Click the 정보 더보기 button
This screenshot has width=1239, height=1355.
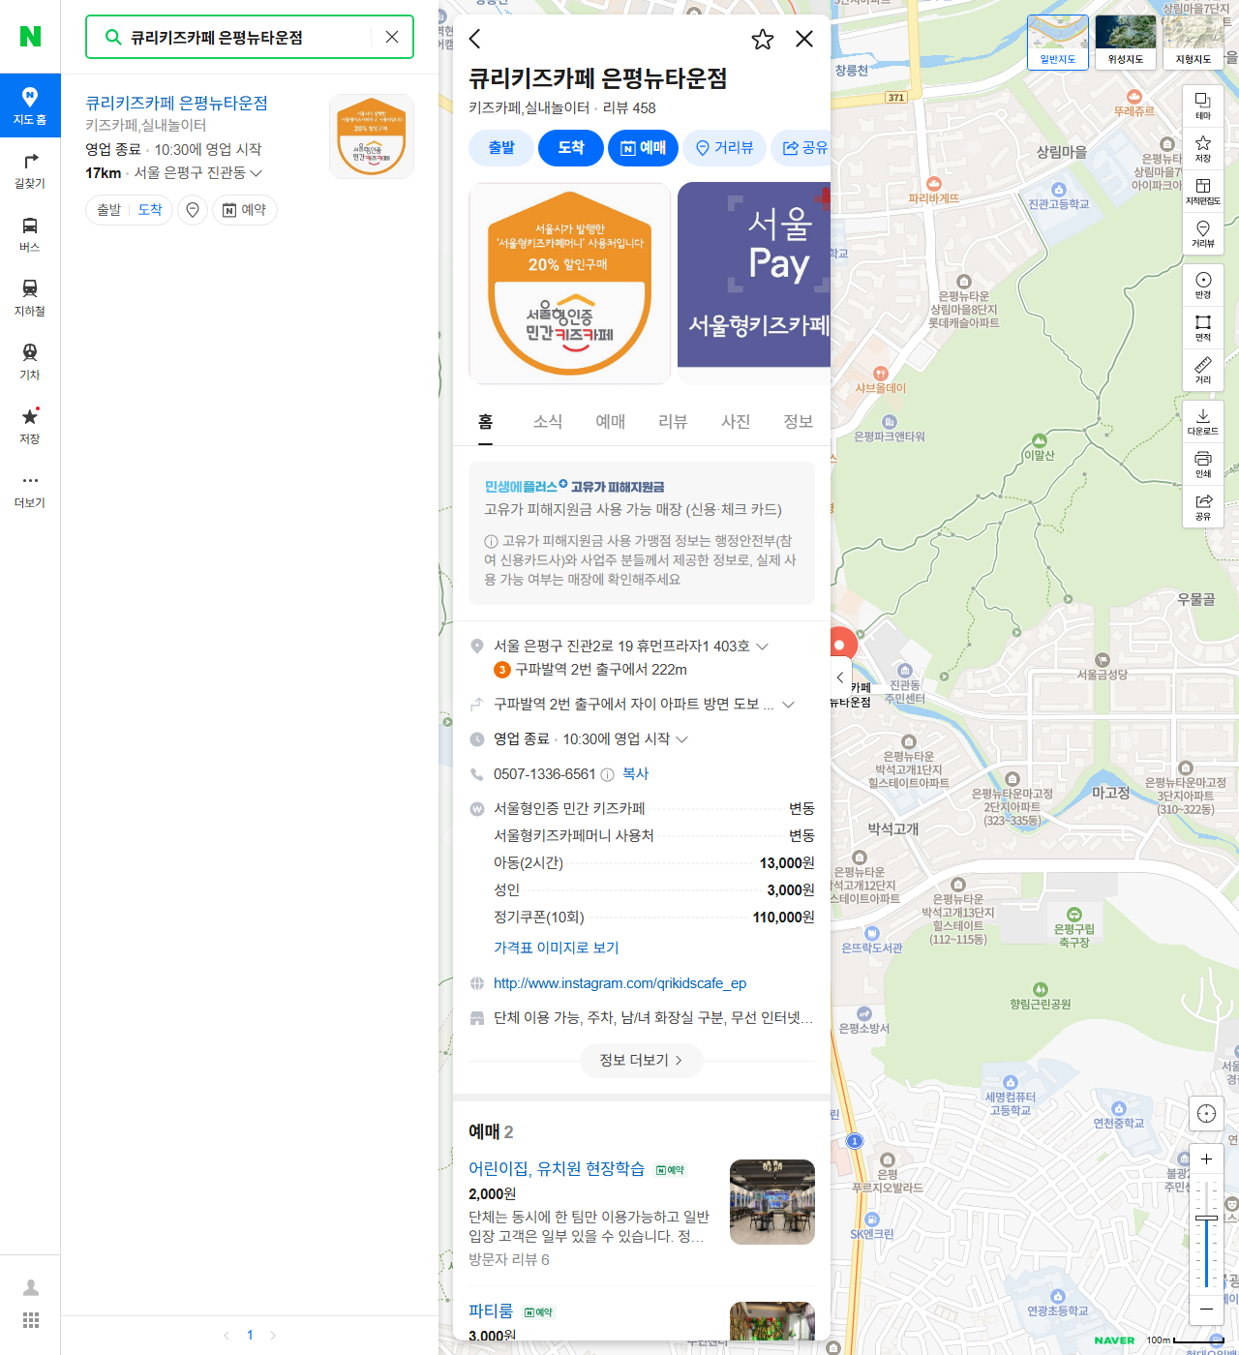coord(641,1060)
